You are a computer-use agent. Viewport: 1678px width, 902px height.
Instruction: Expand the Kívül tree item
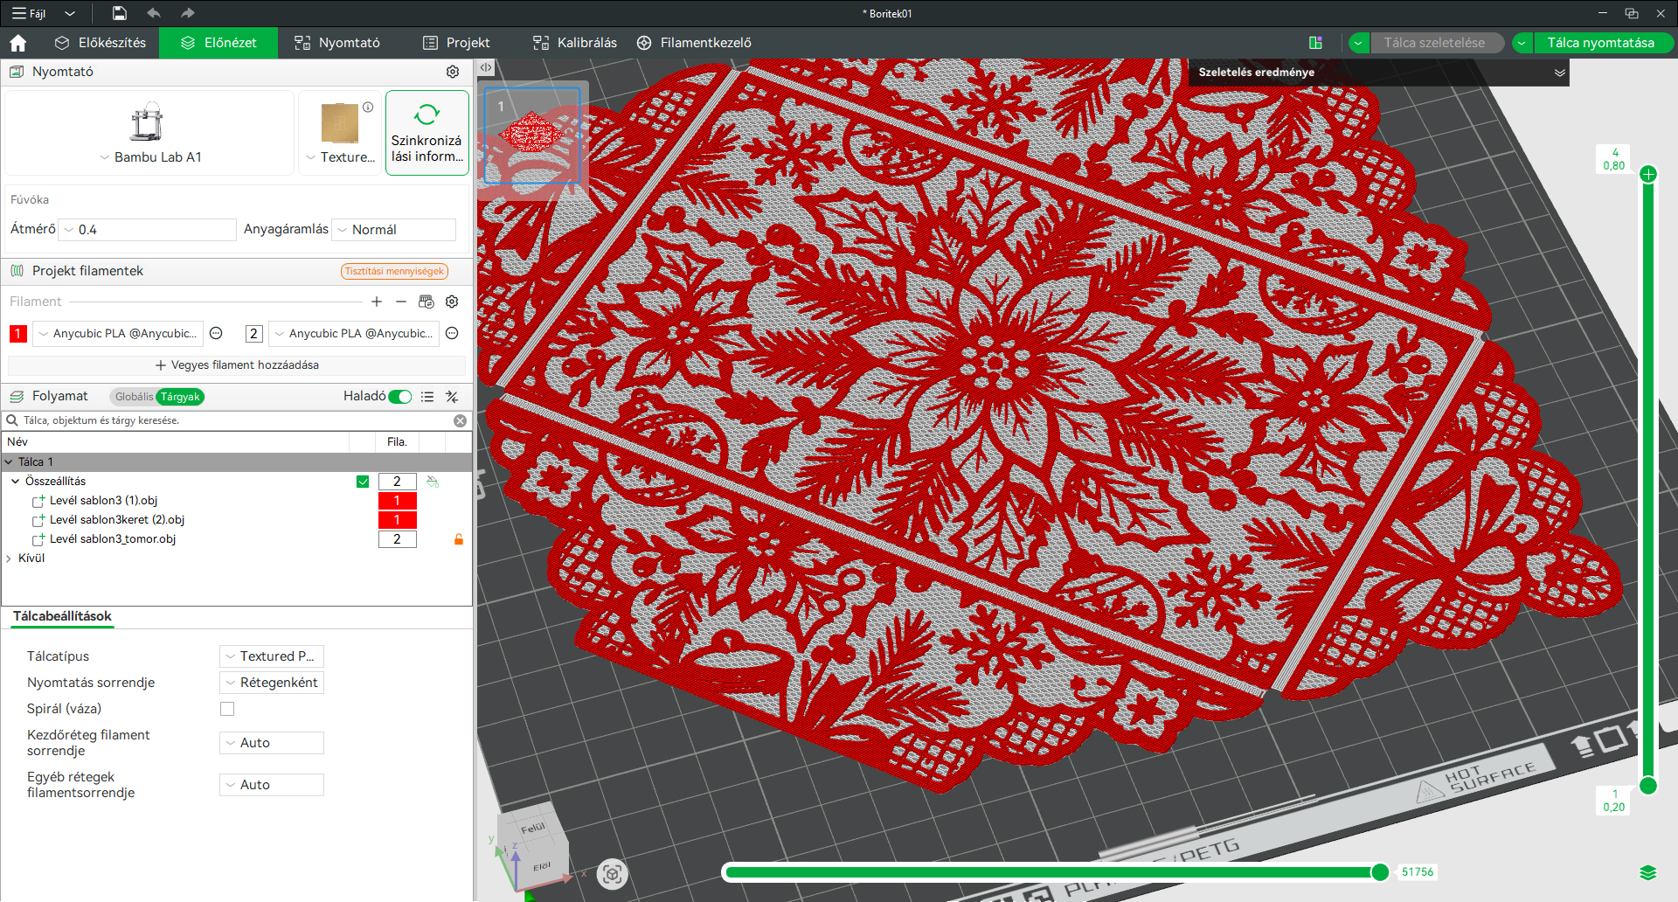coord(9,559)
